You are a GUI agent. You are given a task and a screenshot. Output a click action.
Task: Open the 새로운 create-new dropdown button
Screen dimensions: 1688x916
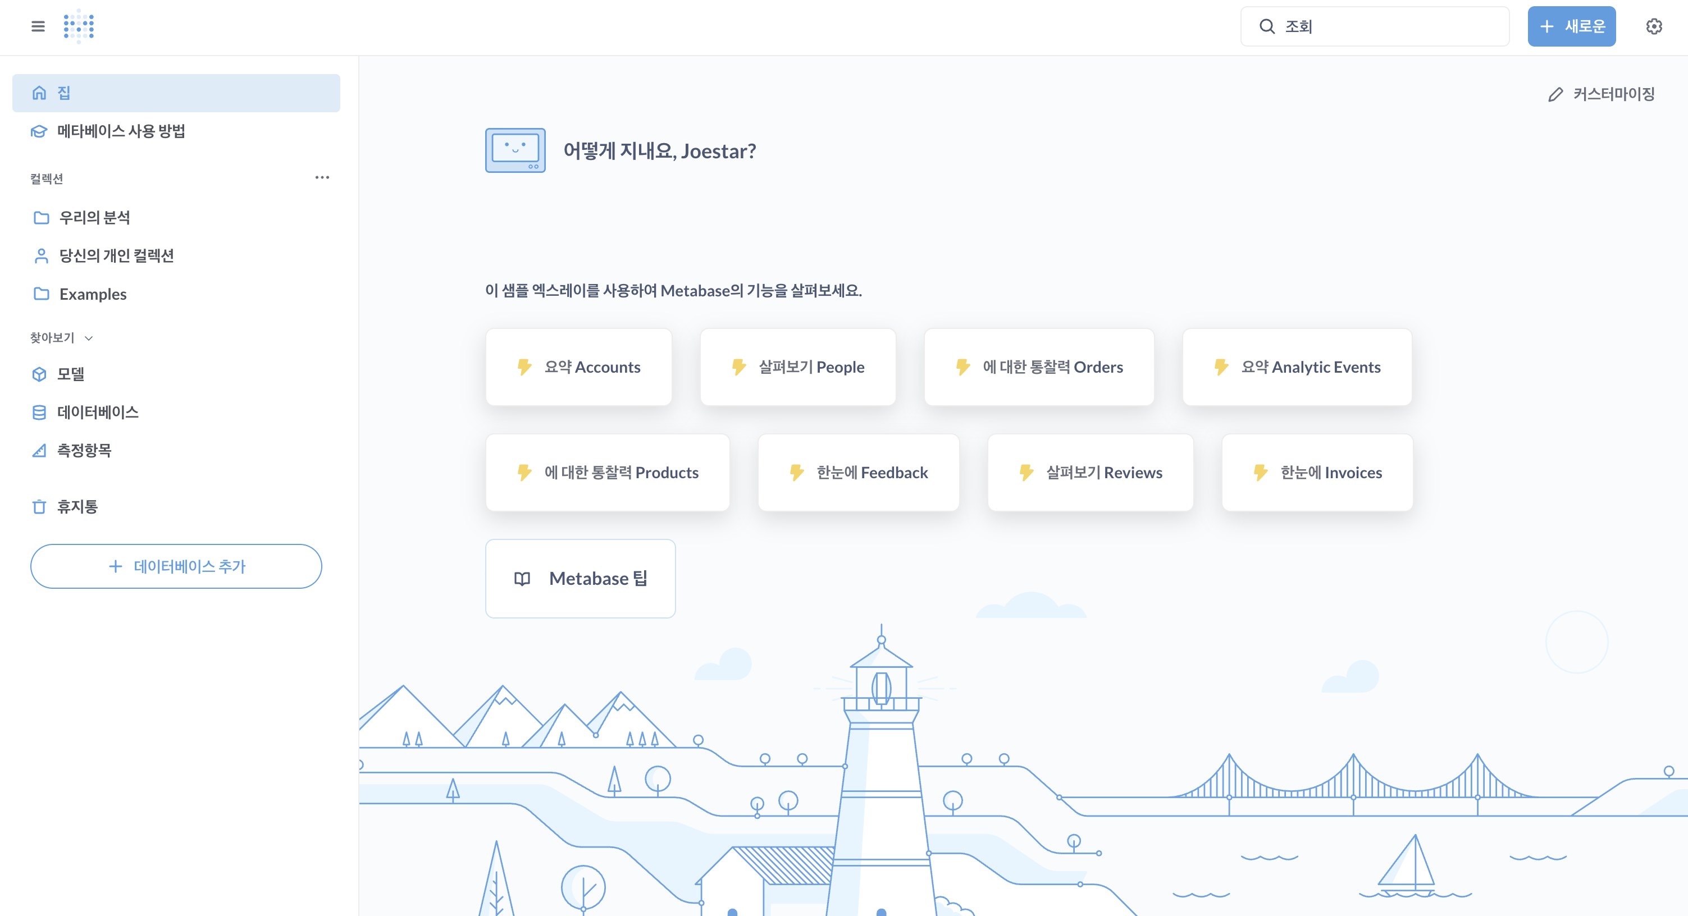pyautogui.click(x=1571, y=26)
